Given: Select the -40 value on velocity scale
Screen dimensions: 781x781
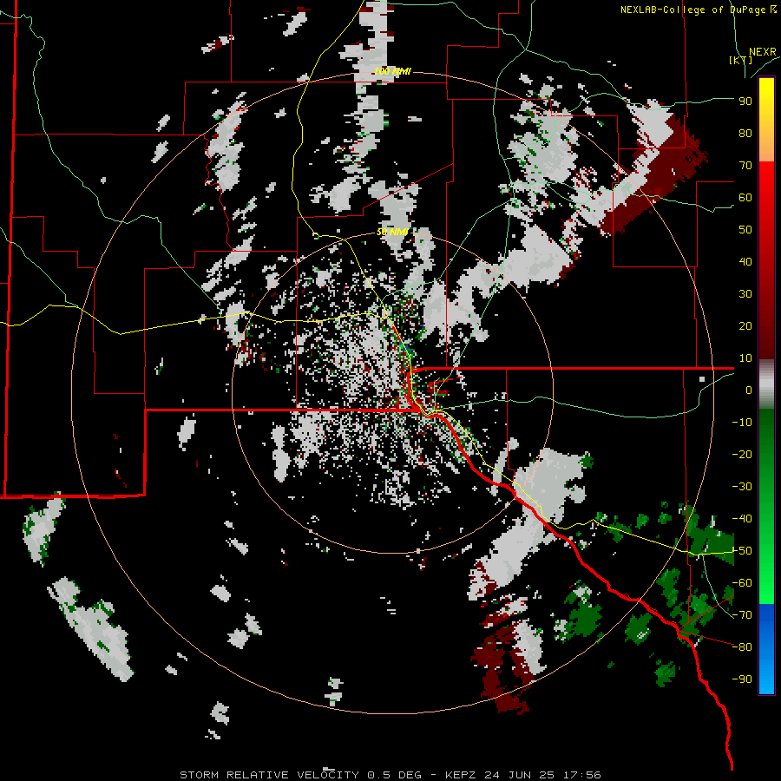Looking at the screenshot, I should (x=742, y=519).
